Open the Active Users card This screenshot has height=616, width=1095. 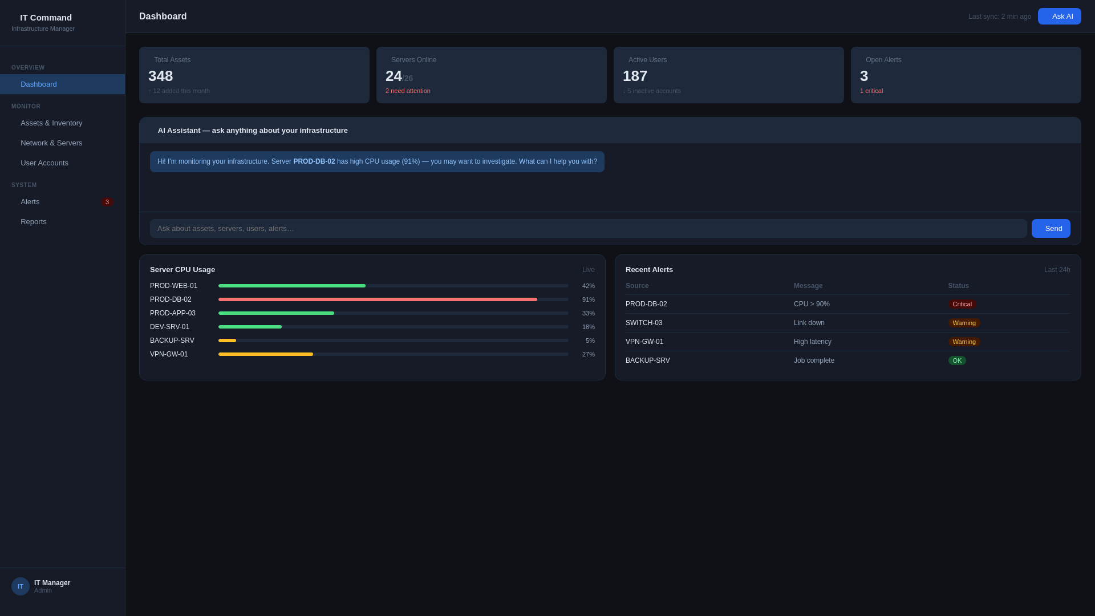(x=729, y=75)
